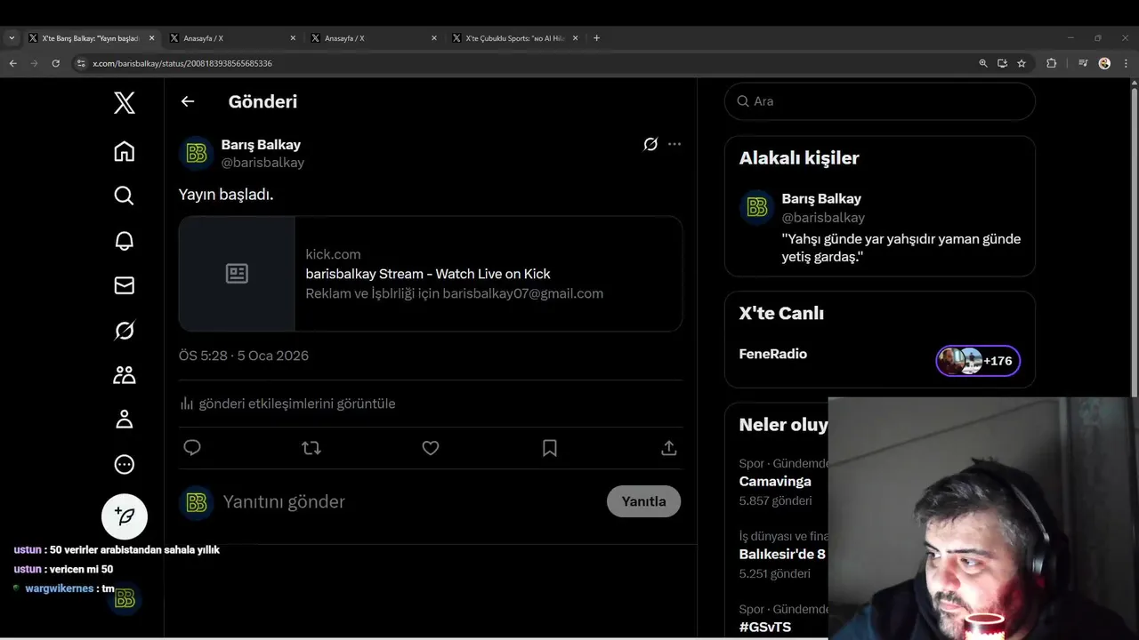This screenshot has height=640, width=1139.
Task: Click site info icon in address bar
Action: (x=81, y=63)
